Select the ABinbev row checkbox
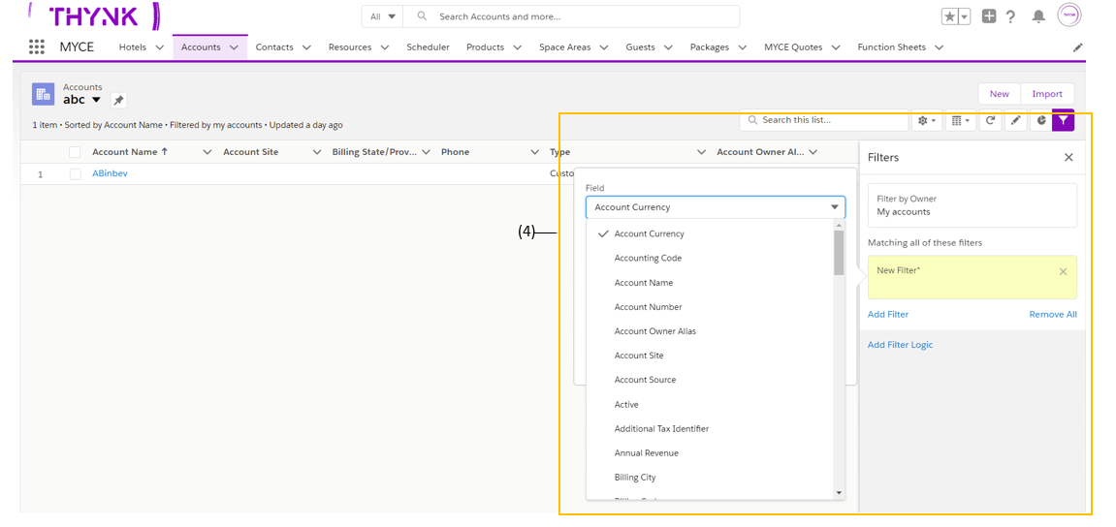 point(75,174)
